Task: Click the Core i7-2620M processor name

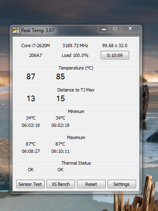Action: pyautogui.click(x=35, y=46)
